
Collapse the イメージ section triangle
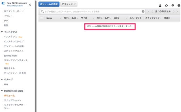(2, 79)
